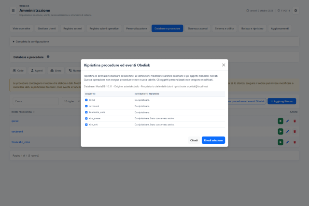This screenshot has height=206, width=309.
Task: Run the truncate_cons procedure with play button
Action: (x=281, y=142)
